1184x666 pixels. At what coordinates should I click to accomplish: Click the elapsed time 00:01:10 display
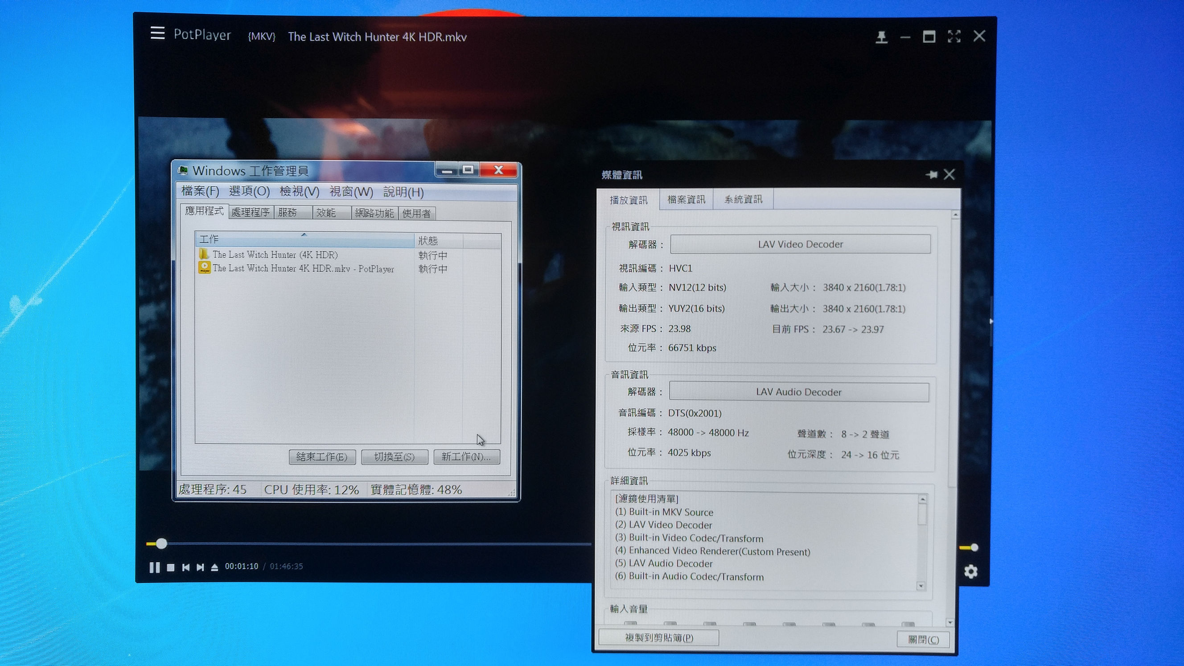[x=241, y=566]
